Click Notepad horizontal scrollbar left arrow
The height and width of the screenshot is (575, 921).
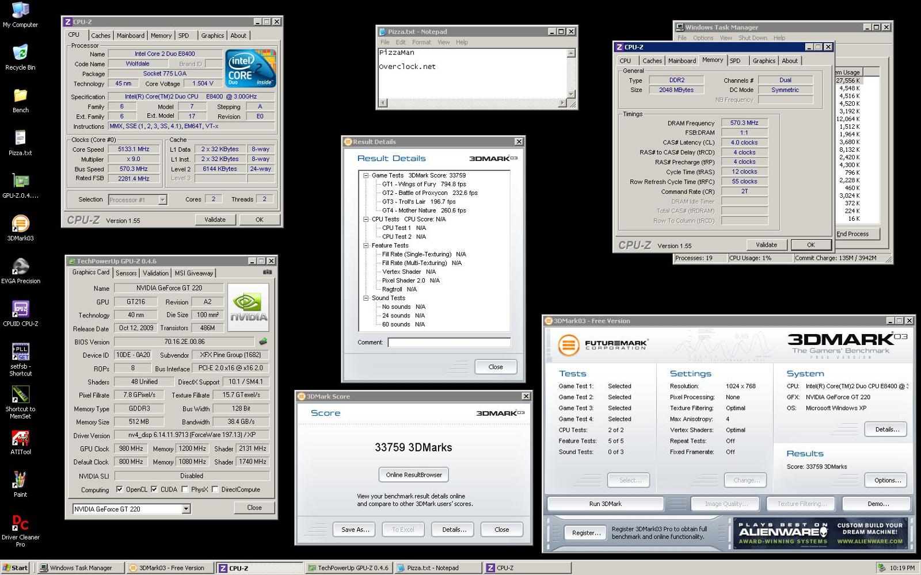[x=383, y=103]
